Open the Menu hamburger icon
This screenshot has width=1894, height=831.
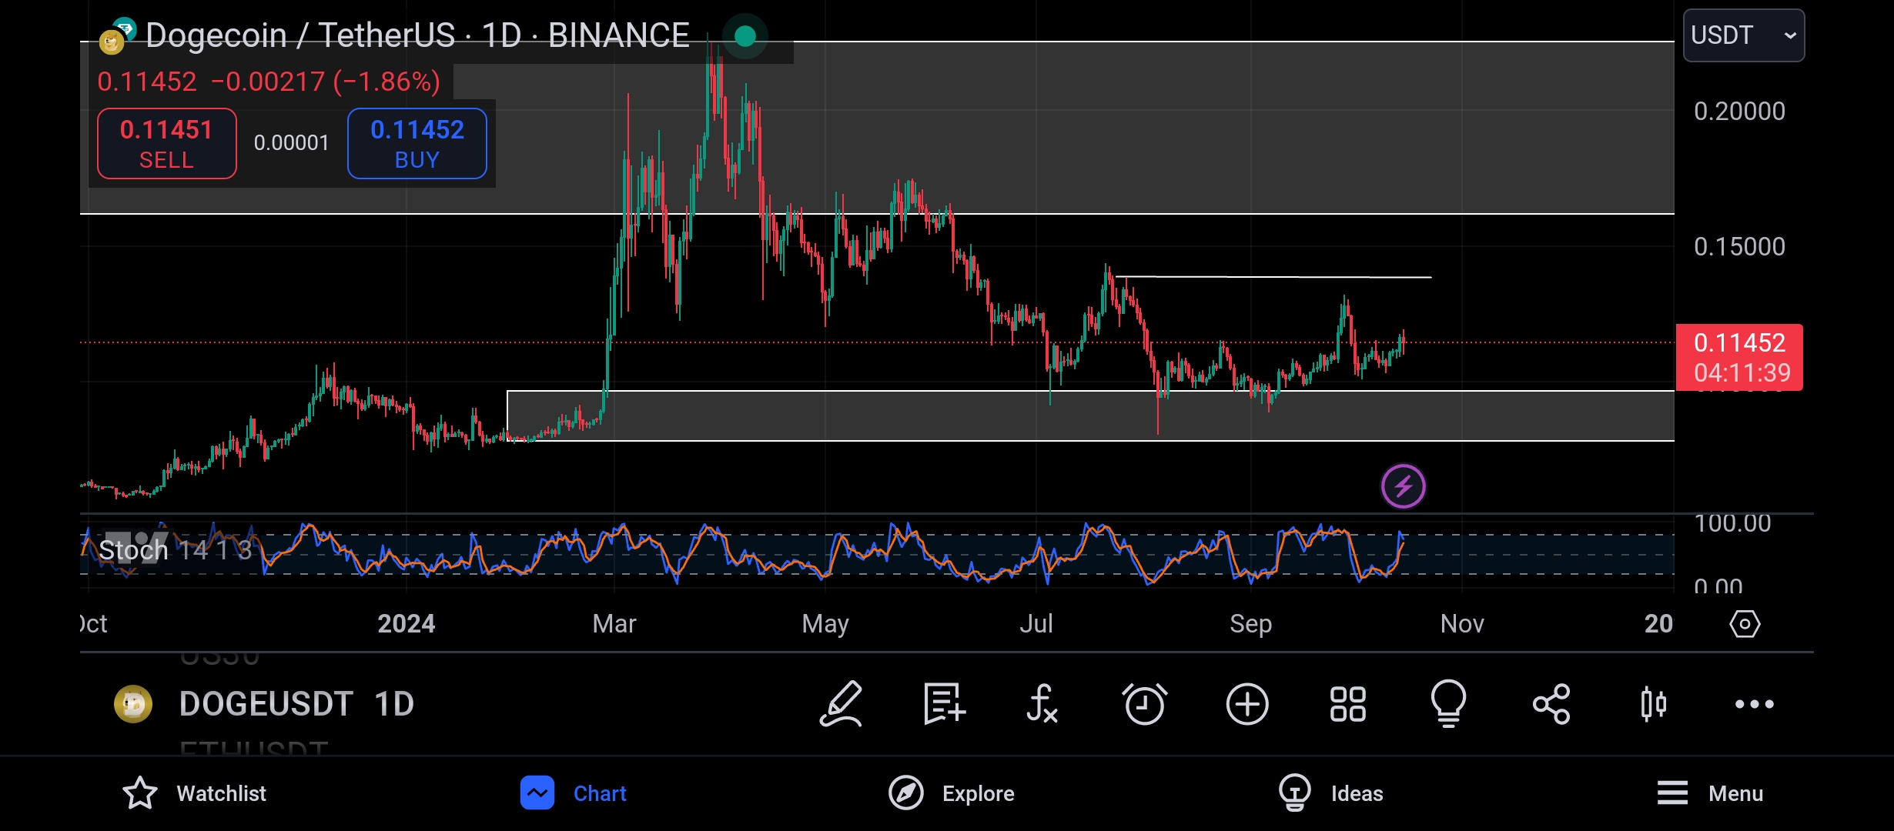tap(1672, 793)
